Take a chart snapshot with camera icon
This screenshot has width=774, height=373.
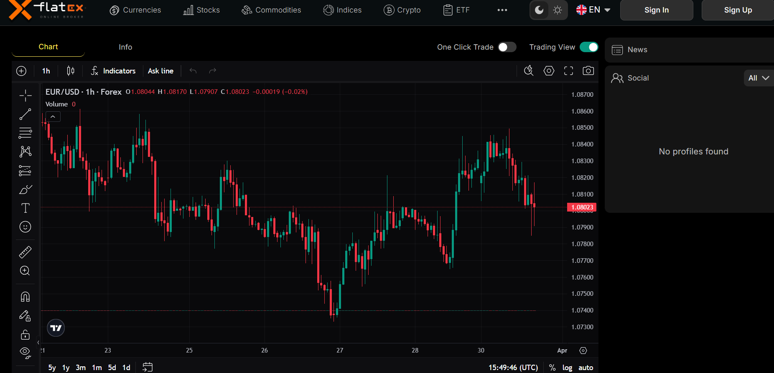tap(588, 71)
